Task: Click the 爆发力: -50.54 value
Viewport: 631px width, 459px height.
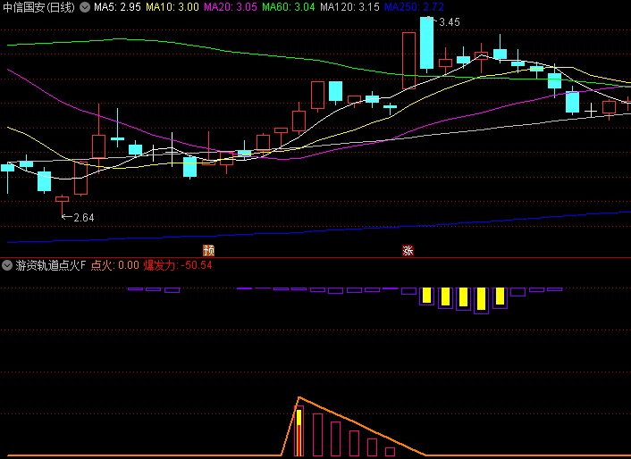Action: click(178, 265)
